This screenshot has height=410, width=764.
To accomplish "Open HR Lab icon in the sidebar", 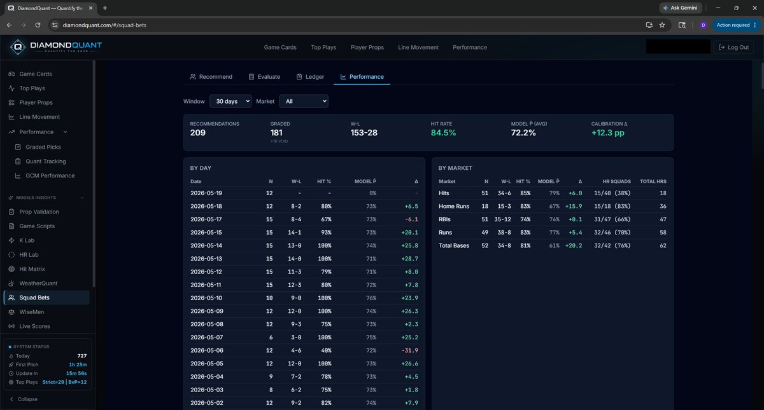I will click(11, 255).
